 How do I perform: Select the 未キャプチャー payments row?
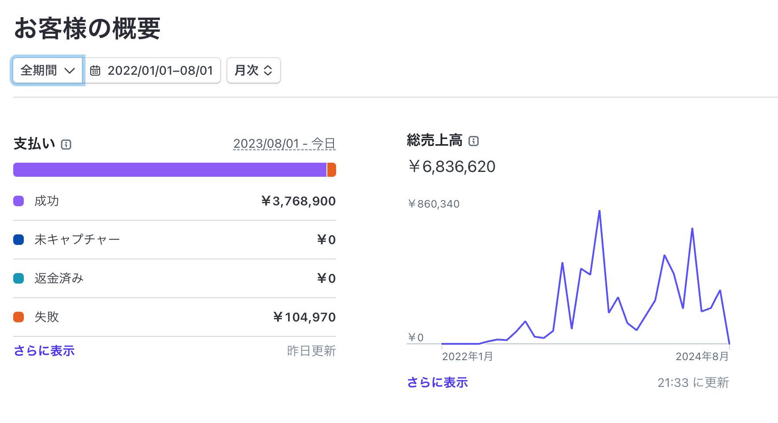tap(174, 240)
